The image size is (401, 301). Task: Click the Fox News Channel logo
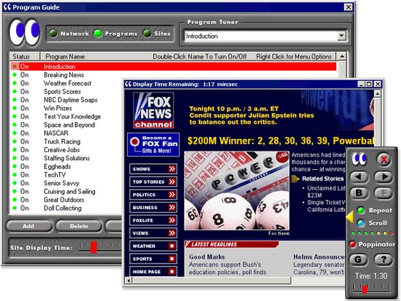[153, 110]
